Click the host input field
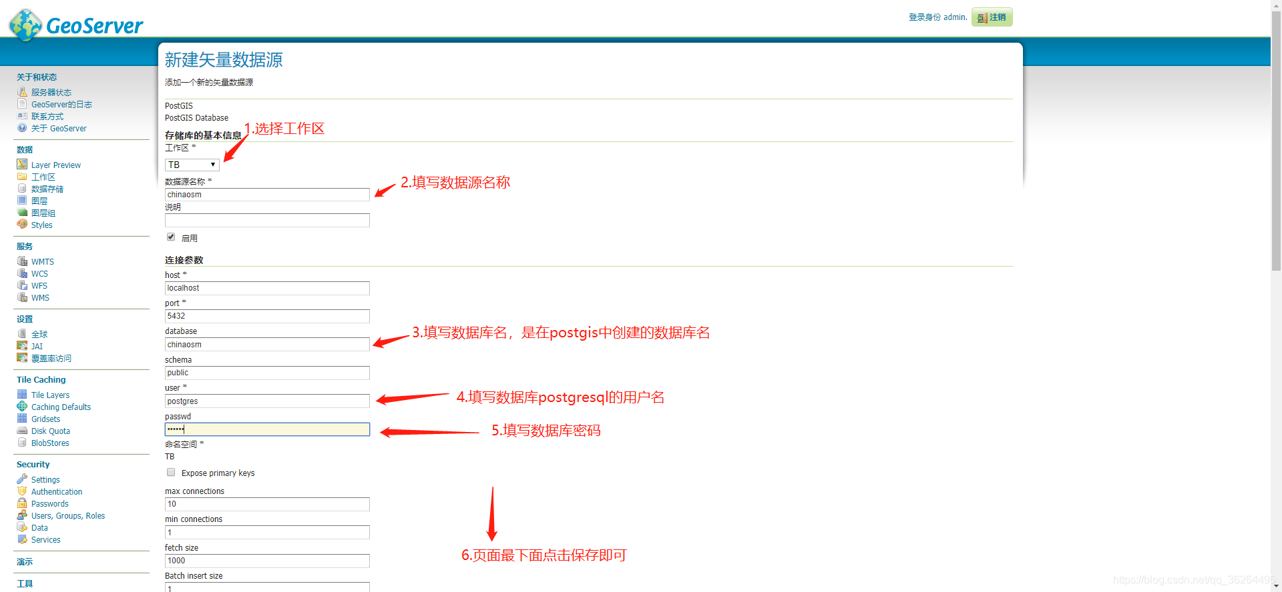Viewport: 1282px width, 592px height. tap(267, 288)
